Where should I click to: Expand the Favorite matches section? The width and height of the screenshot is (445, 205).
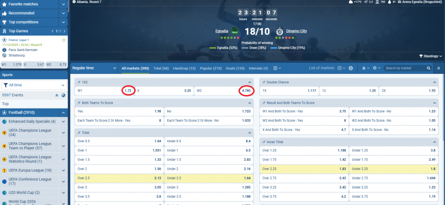(x=63, y=4)
